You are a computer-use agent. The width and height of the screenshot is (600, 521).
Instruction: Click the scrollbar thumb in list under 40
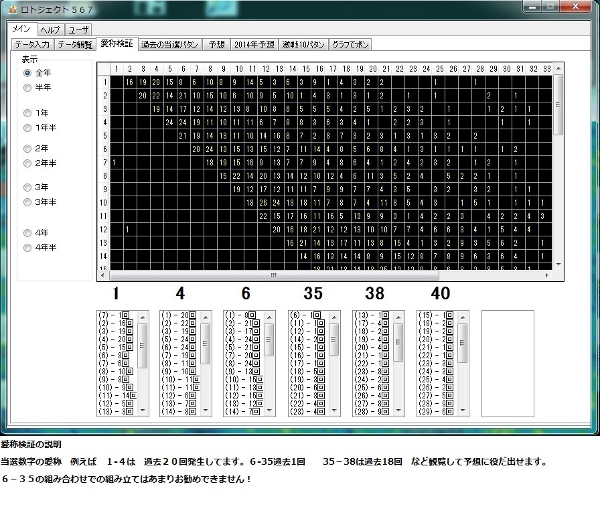coord(463,343)
